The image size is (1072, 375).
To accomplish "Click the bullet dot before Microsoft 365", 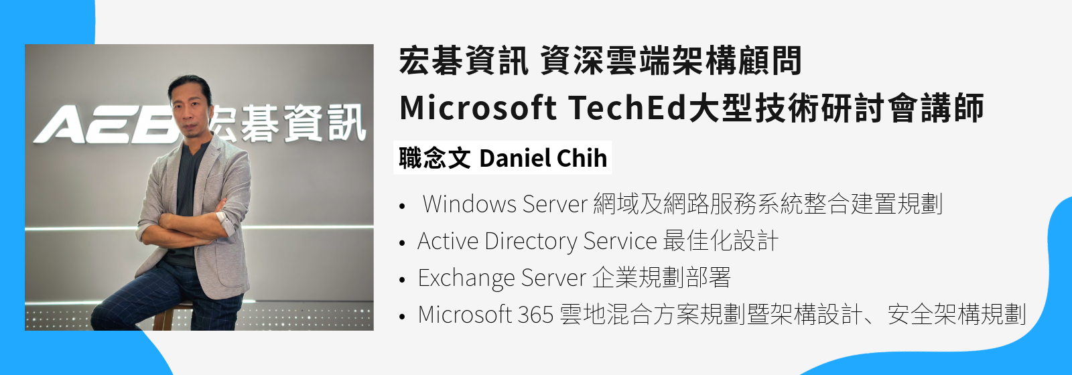I will click(x=402, y=316).
